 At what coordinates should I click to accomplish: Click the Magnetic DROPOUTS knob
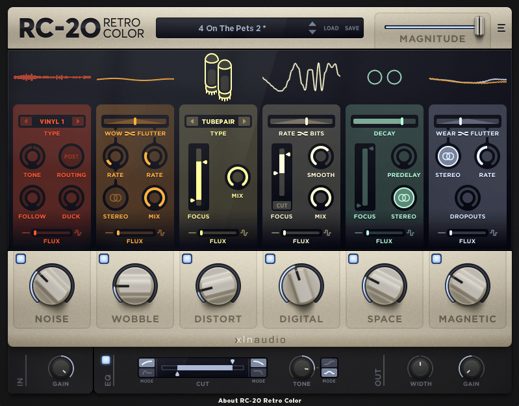coord(468,198)
